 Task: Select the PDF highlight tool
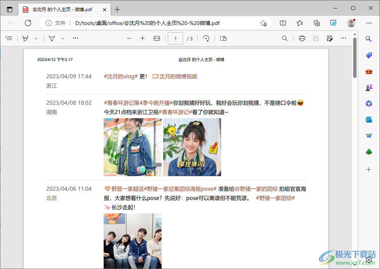coord(25,38)
